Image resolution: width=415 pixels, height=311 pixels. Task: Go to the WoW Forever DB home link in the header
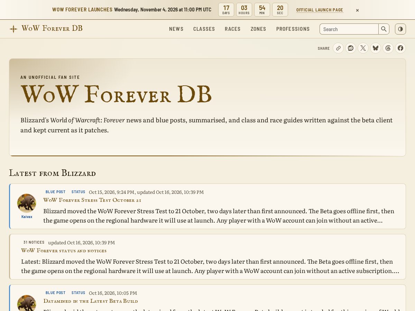[46, 29]
